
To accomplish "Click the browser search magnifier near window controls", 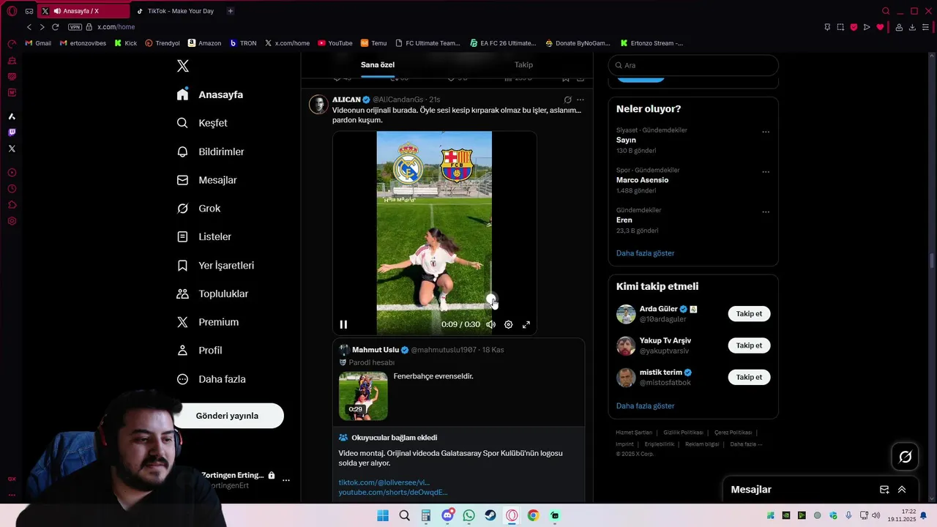I will [x=886, y=11].
